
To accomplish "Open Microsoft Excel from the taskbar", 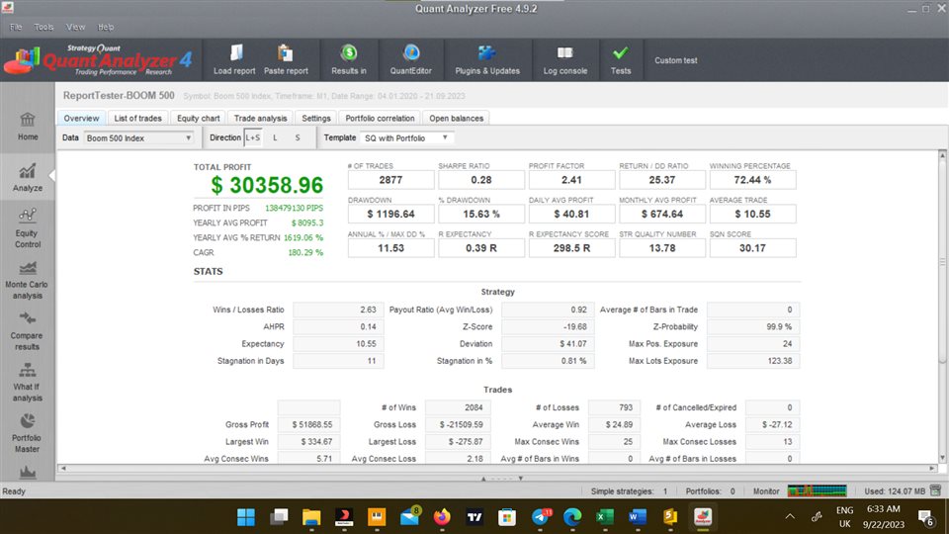I will pyautogui.click(x=603, y=516).
